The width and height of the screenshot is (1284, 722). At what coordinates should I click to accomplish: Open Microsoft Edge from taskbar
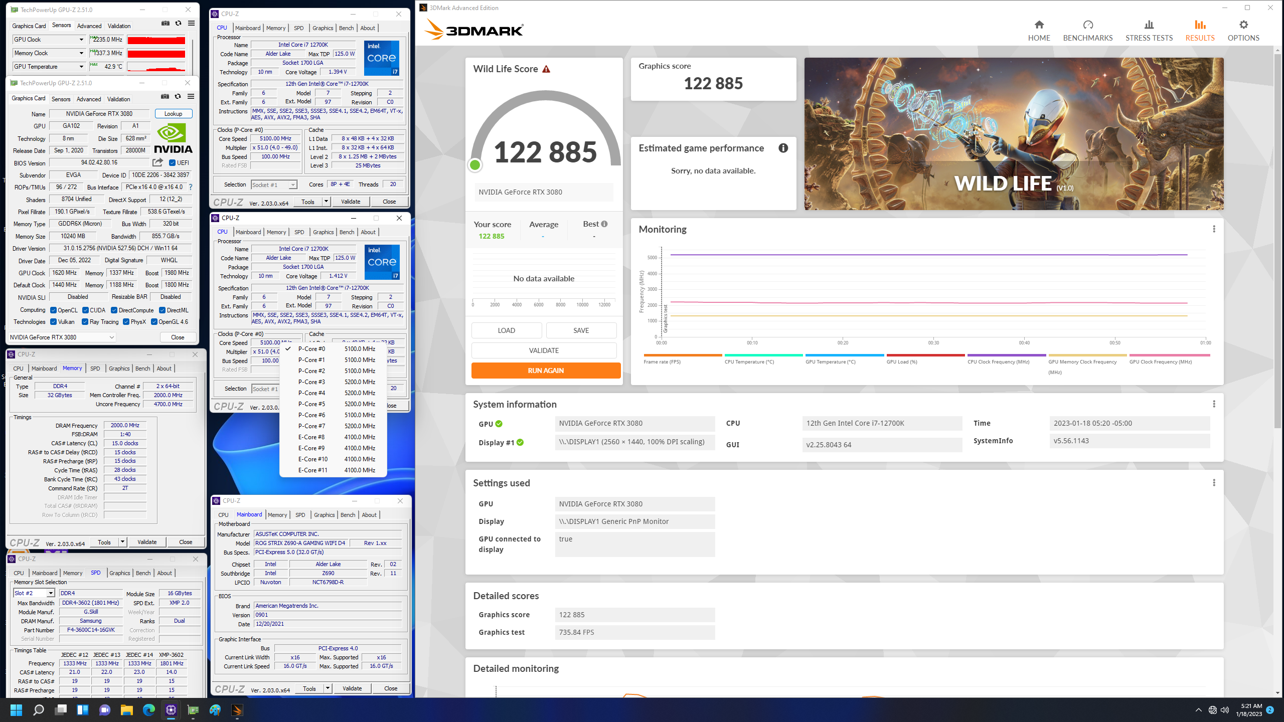tap(149, 710)
